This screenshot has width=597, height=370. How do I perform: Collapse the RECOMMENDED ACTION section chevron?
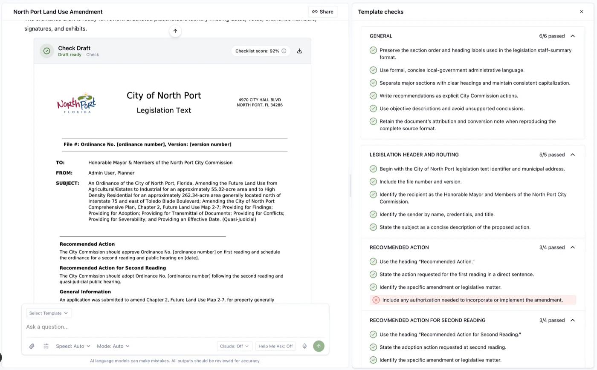point(573,247)
